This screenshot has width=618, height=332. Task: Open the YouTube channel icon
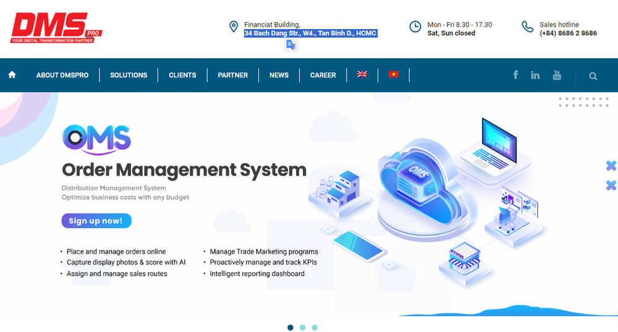coord(557,75)
